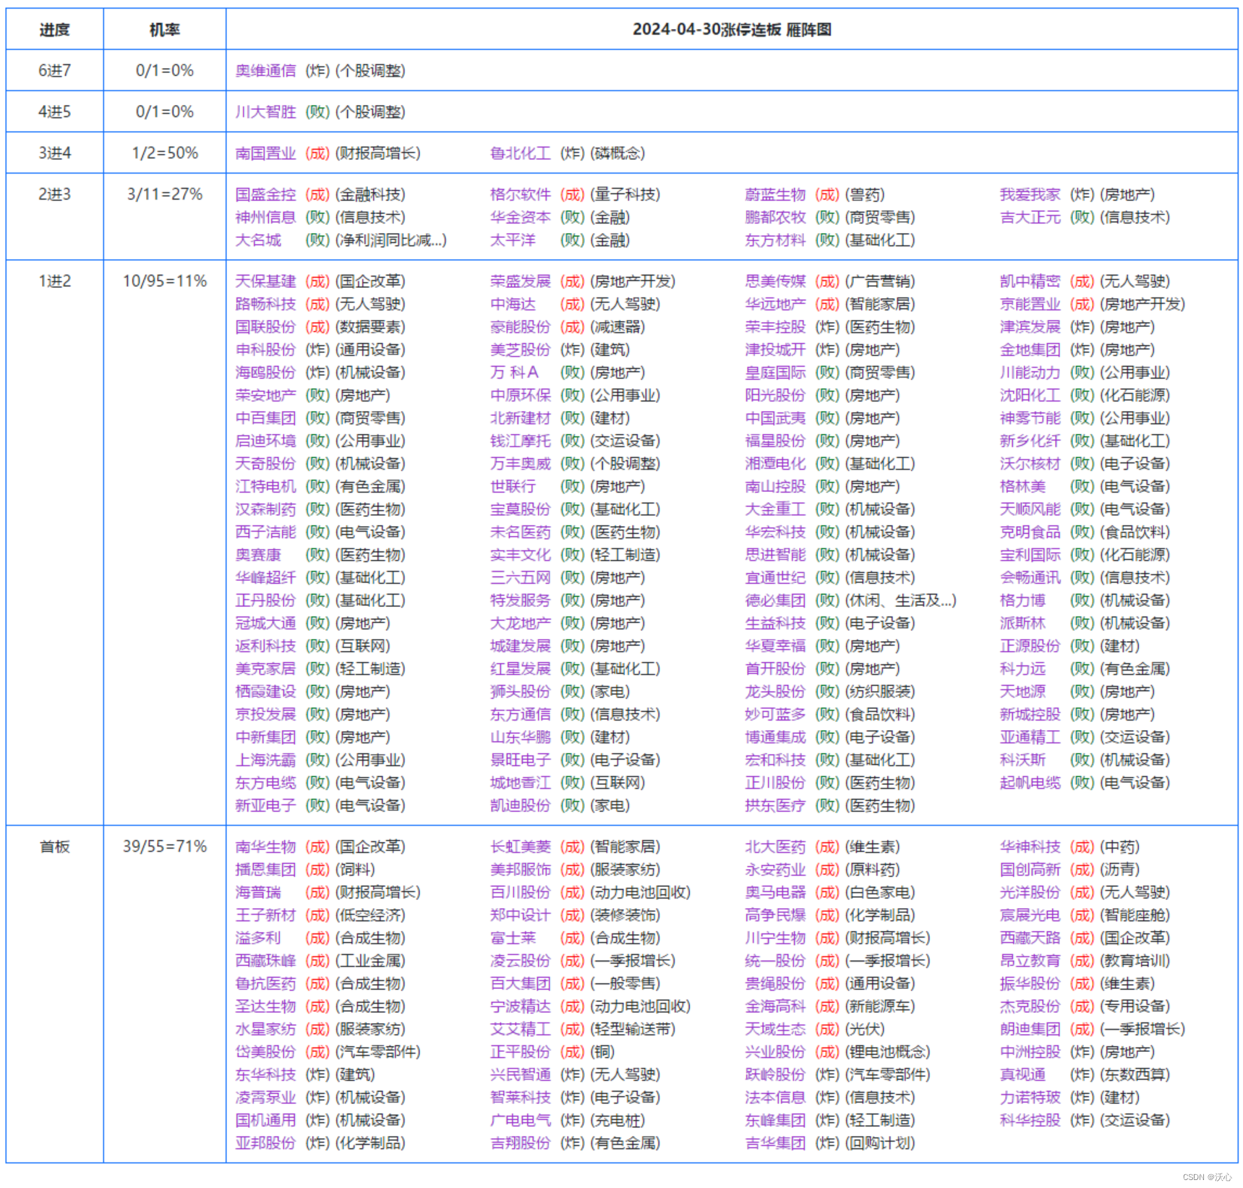Click the 机率 column header
1243x1188 pixels.
[165, 29]
